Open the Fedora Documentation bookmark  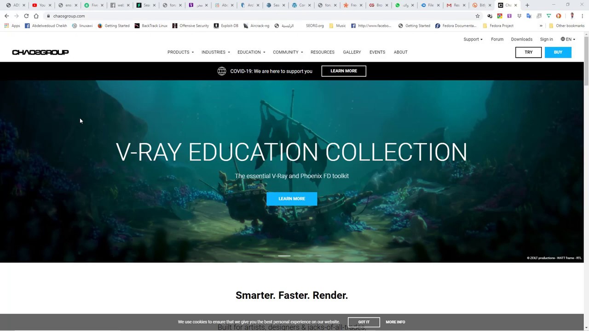coord(456,26)
